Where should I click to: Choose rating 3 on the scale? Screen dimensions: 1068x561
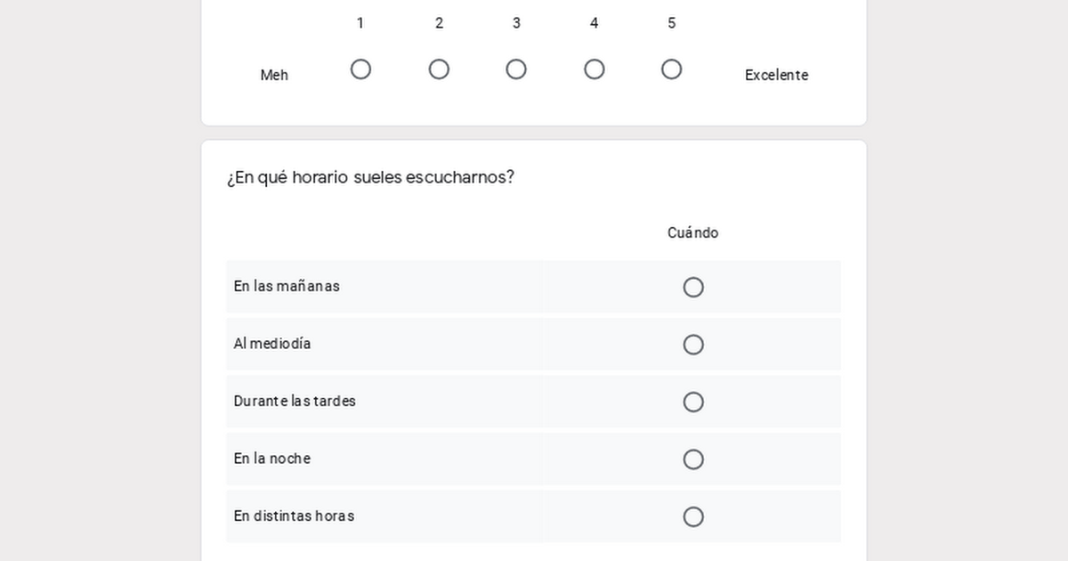click(516, 69)
